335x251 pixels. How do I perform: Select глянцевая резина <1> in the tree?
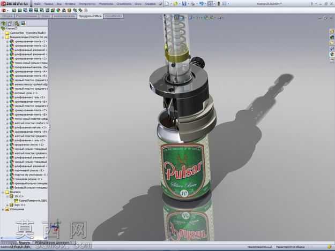tap(26, 179)
